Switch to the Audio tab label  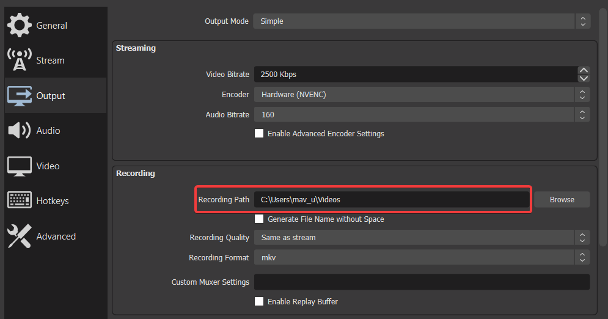click(x=48, y=131)
